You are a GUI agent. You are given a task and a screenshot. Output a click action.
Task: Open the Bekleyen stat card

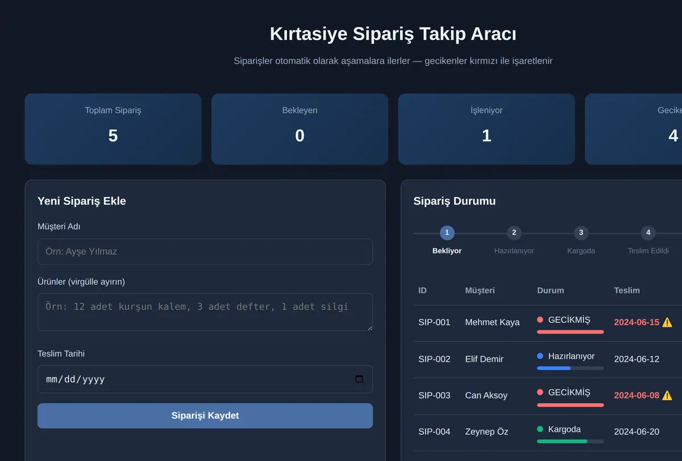point(300,129)
